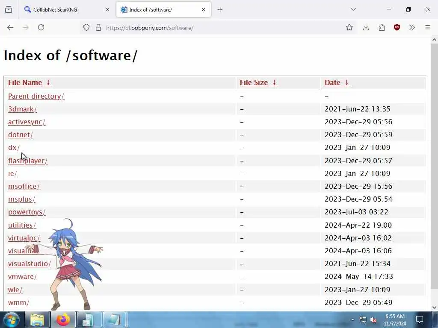Viewport: 438px width, 328px height.
Task: Open the clock showing 6:55 AM
Action: tap(395, 320)
